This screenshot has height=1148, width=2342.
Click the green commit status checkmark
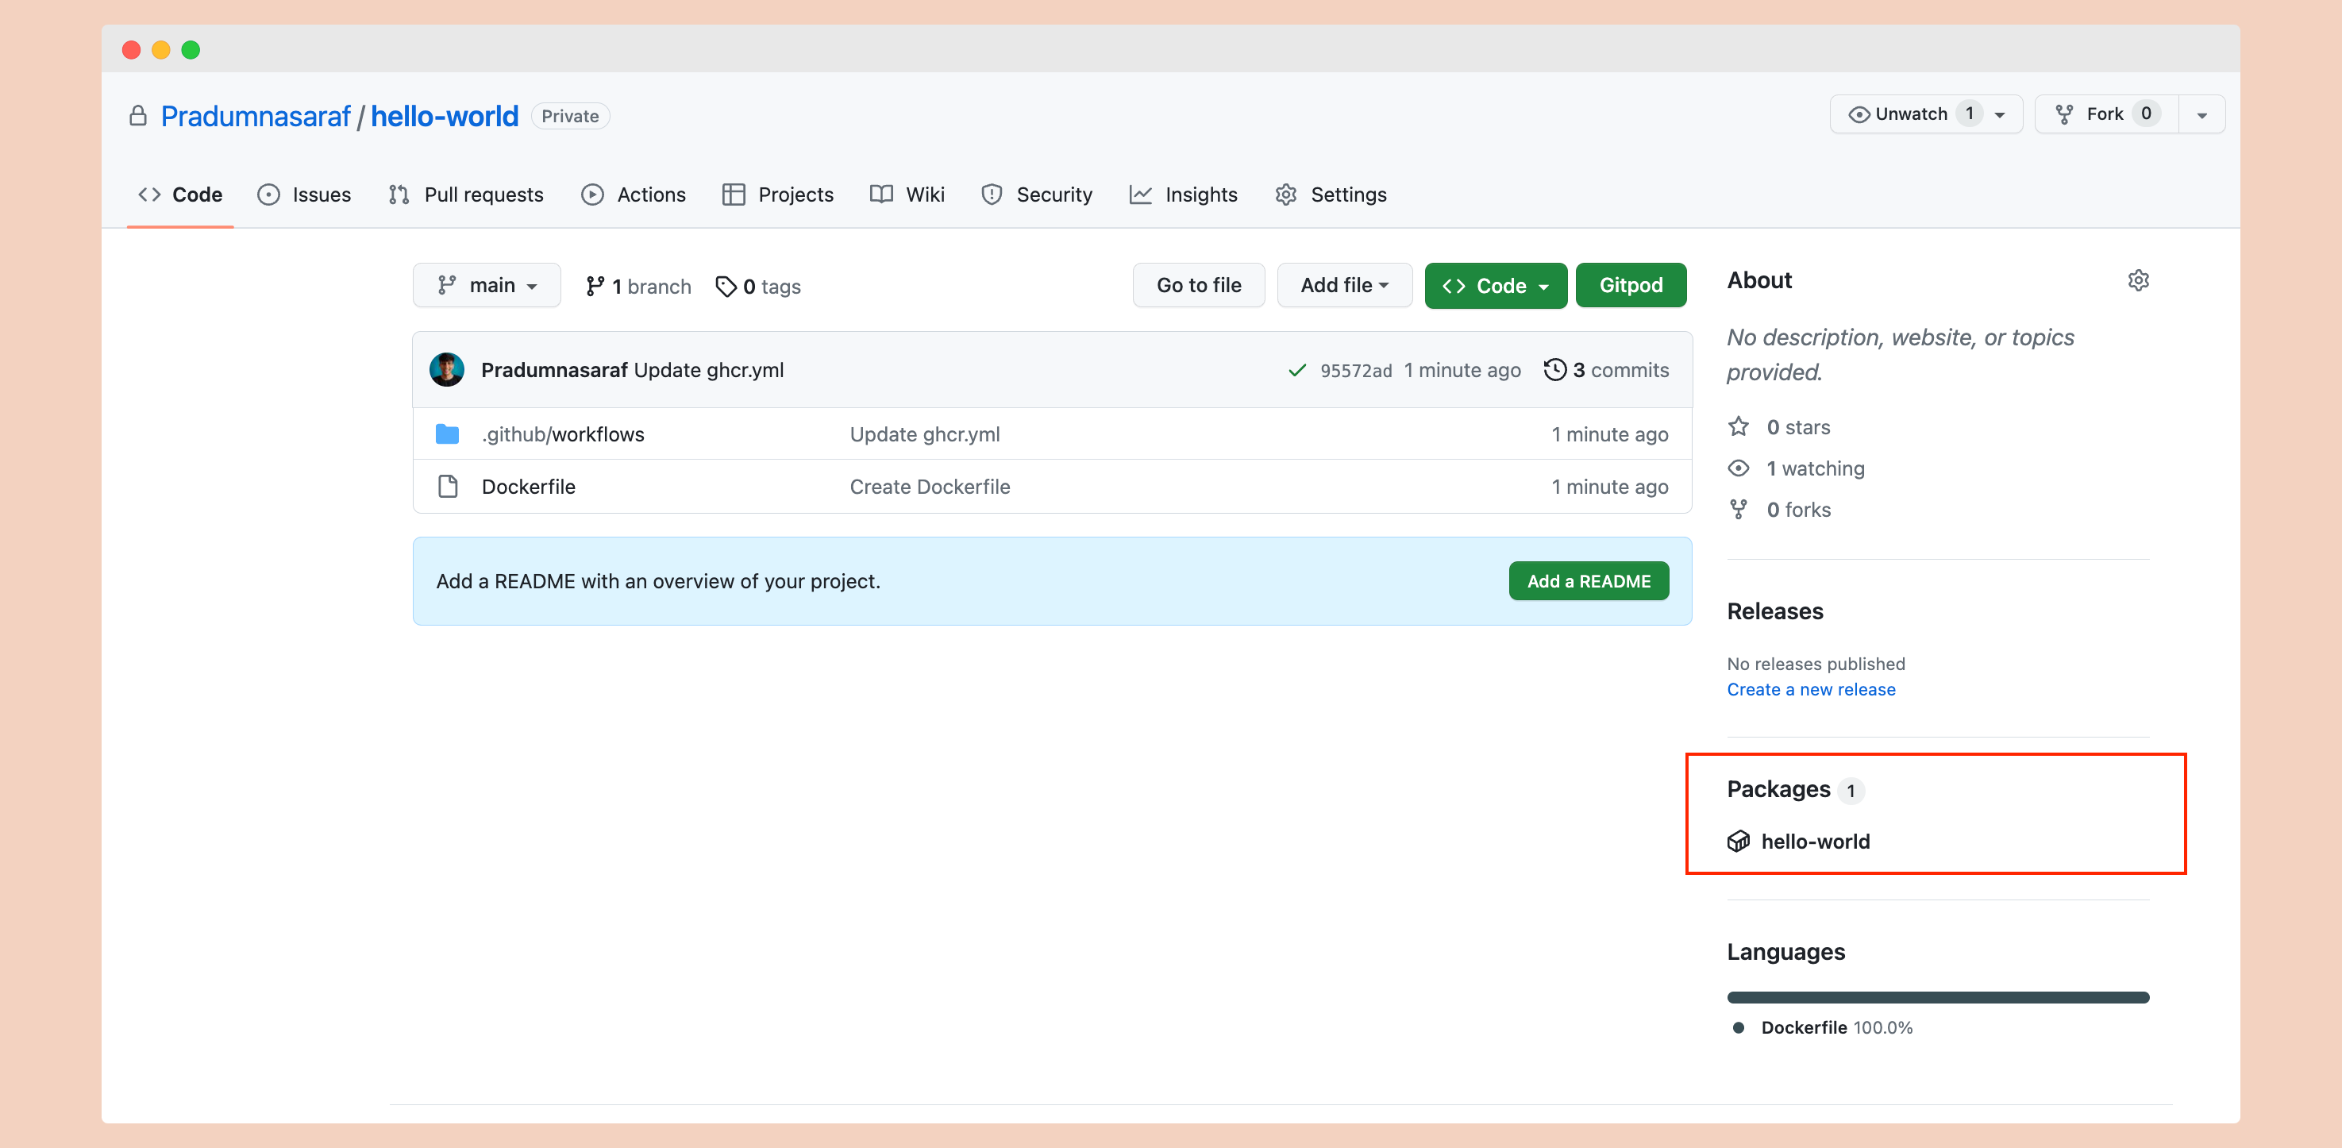click(x=1297, y=370)
